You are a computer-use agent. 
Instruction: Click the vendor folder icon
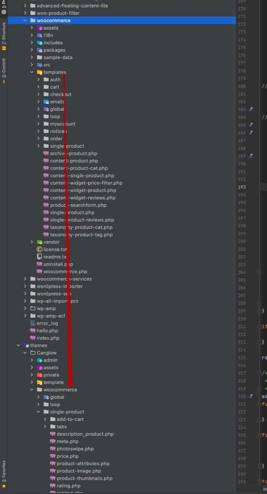[39, 242]
